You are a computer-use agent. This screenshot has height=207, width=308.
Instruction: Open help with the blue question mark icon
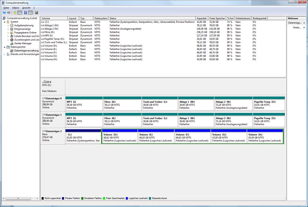[x=26, y=13]
